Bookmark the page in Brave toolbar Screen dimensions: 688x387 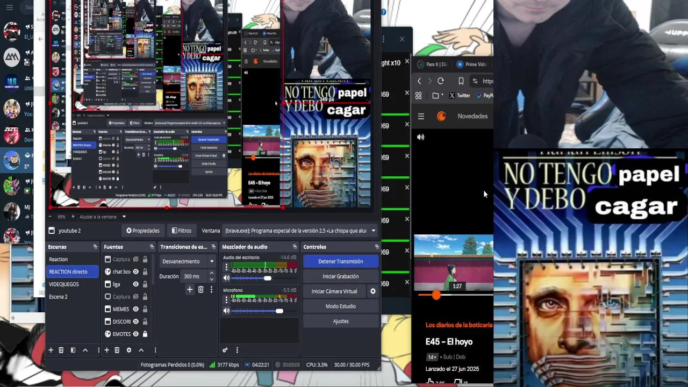point(461,81)
